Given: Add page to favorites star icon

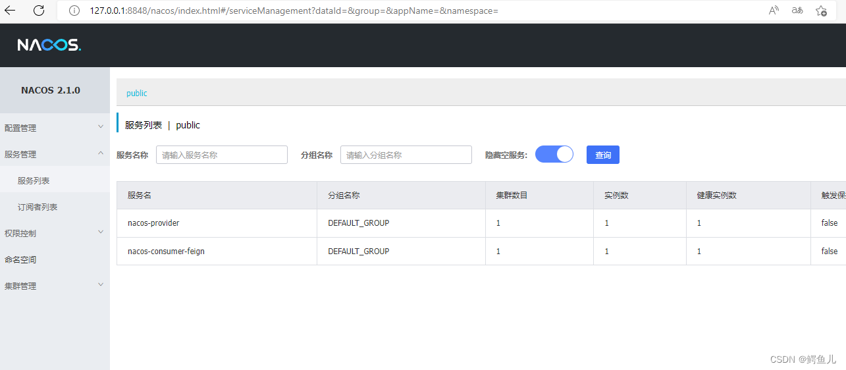Looking at the screenshot, I should (x=821, y=11).
